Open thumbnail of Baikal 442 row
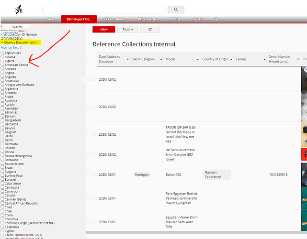Viewport: 307px width, 239px height. [x=304, y=174]
